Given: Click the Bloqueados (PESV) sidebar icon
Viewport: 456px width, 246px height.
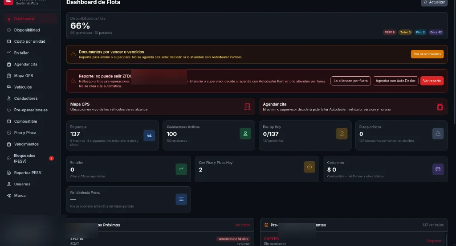Looking at the screenshot, I should click(x=9, y=158).
